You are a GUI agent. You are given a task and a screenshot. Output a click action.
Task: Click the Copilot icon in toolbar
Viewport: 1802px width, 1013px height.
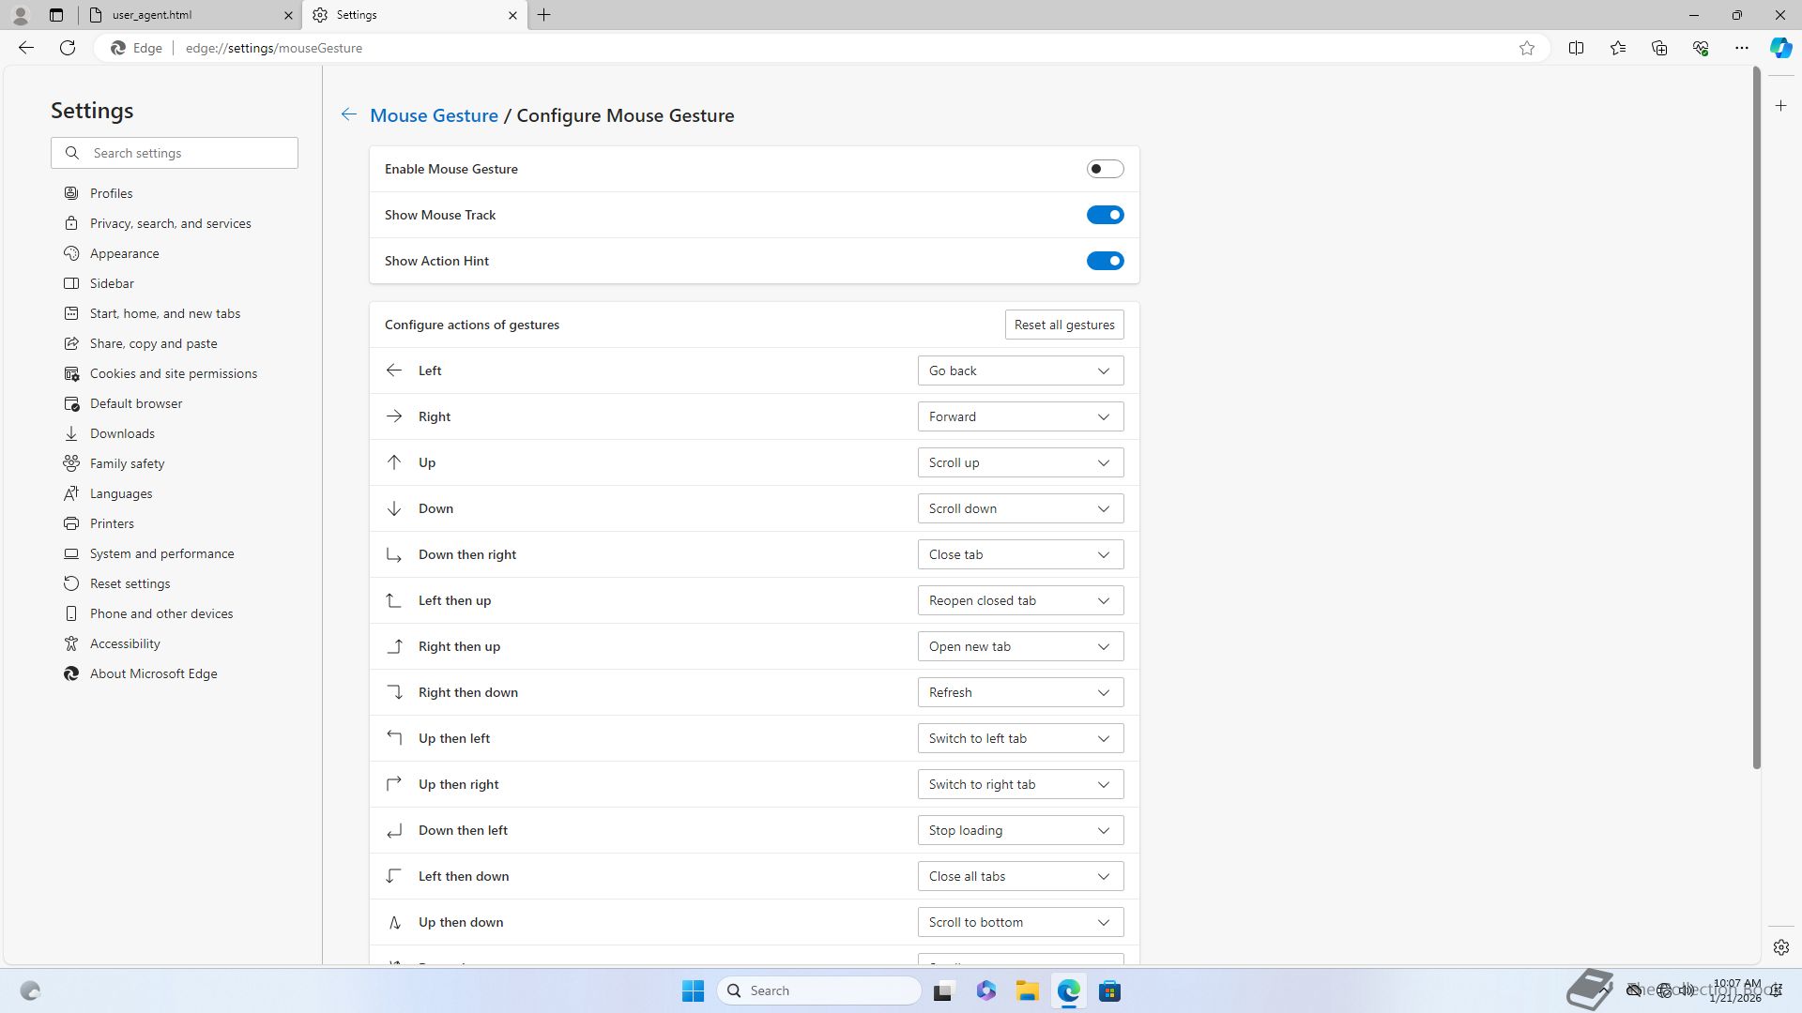(1780, 48)
